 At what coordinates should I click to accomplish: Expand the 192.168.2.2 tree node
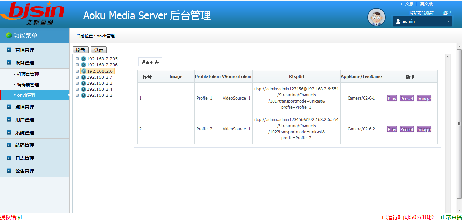pyautogui.click(x=77, y=95)
